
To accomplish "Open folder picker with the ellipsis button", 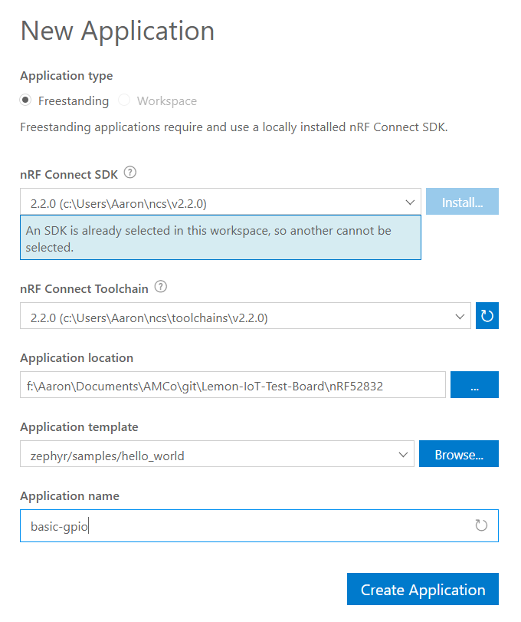I will (x=474, y=385).
